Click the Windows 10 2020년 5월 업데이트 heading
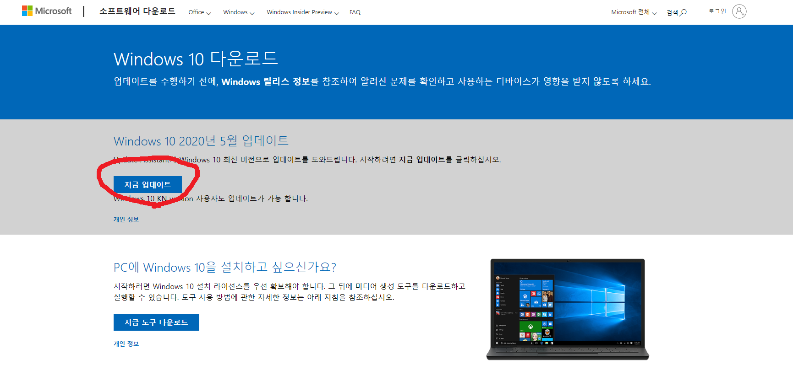 coord(201,141)
